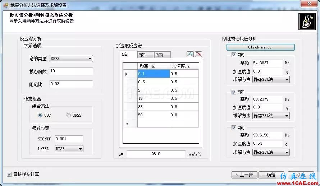Click acceleration cell in 33 Hz row
The height and width of the screenshot is (186, 320).
184,107
